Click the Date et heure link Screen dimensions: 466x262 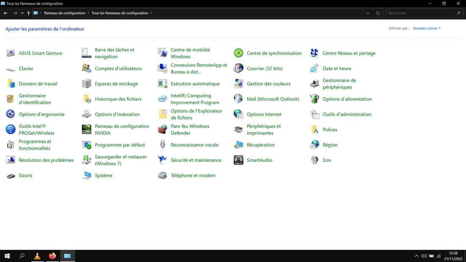tap(337, 69)
